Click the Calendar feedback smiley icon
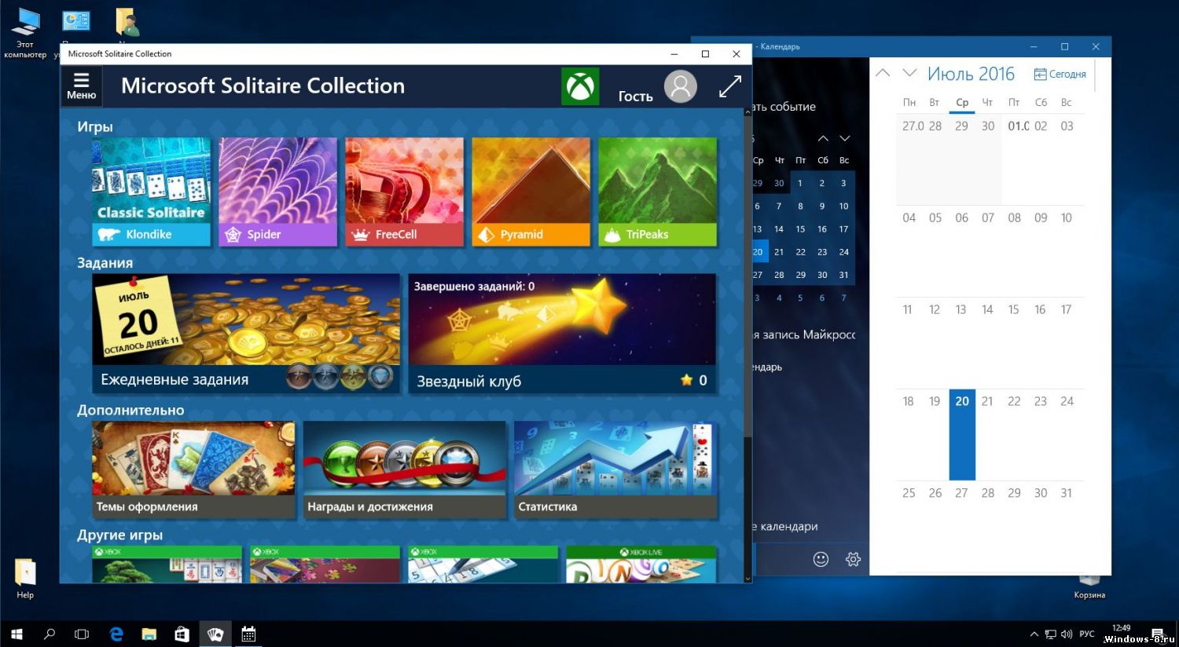The height and width of the screenshot is (647, 1179). point(821,559)
